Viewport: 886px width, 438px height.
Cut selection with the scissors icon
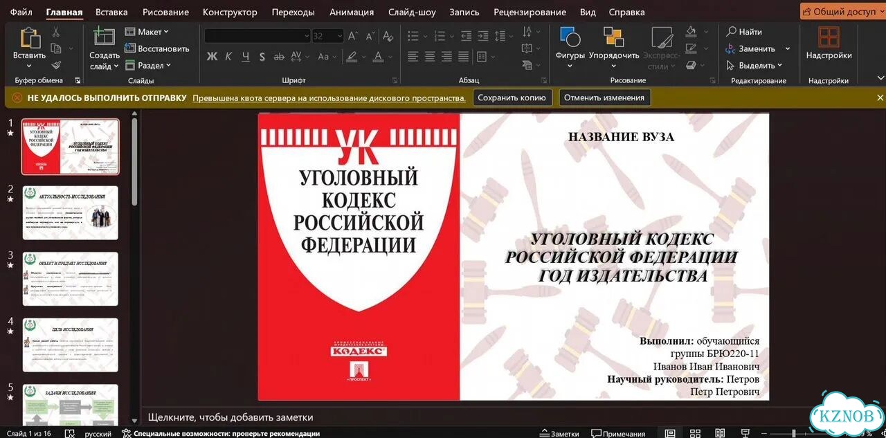[56, 32]
